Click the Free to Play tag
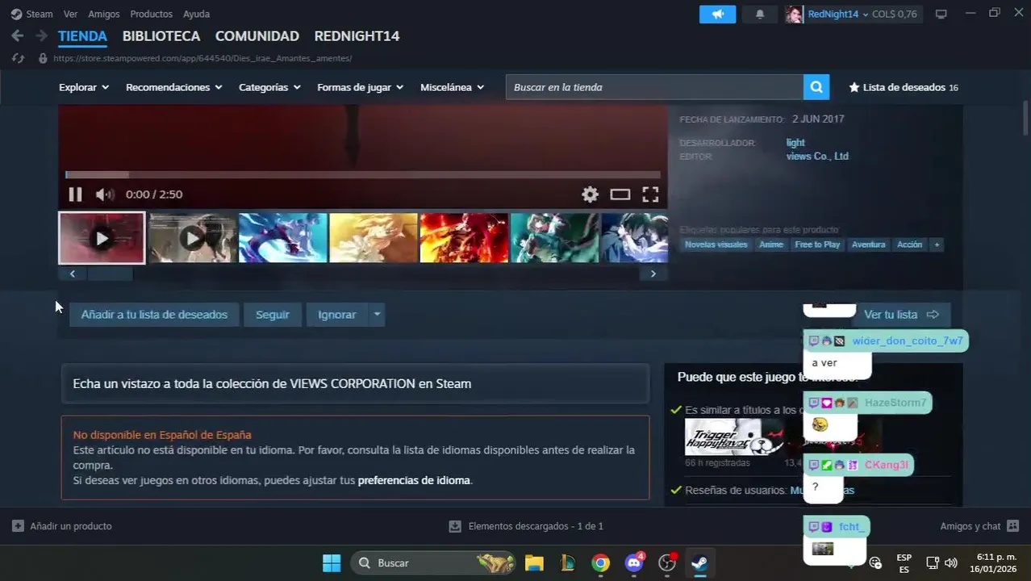 pyautogui.click(x=817, y=245)
